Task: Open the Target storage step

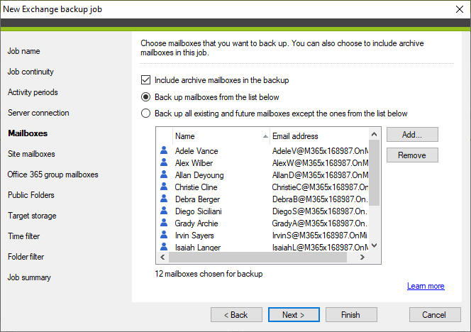Action: pos(32,216)
